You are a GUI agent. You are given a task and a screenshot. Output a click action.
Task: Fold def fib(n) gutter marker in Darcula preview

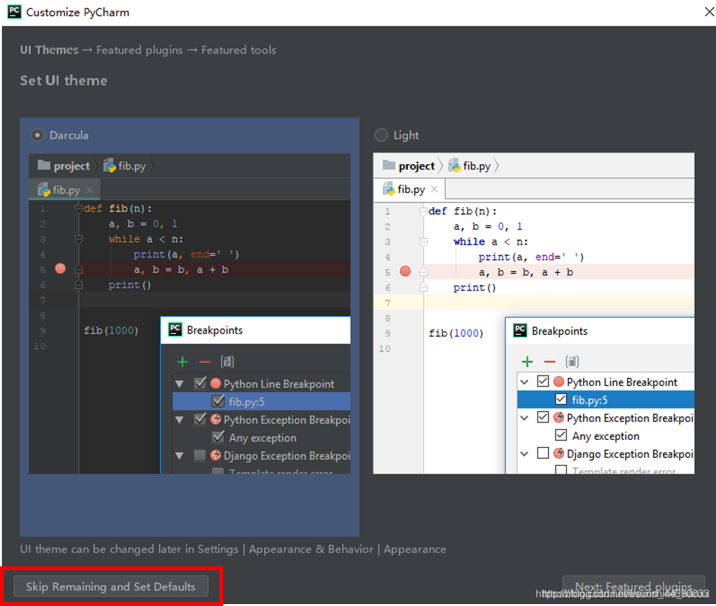[78, 208]
